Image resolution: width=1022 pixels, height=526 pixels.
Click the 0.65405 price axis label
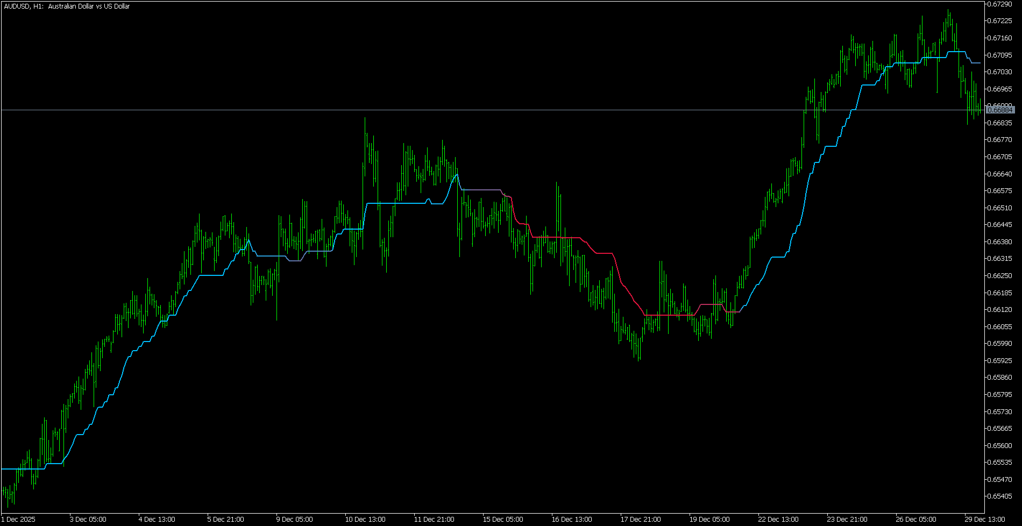(x=1000, y=496)
